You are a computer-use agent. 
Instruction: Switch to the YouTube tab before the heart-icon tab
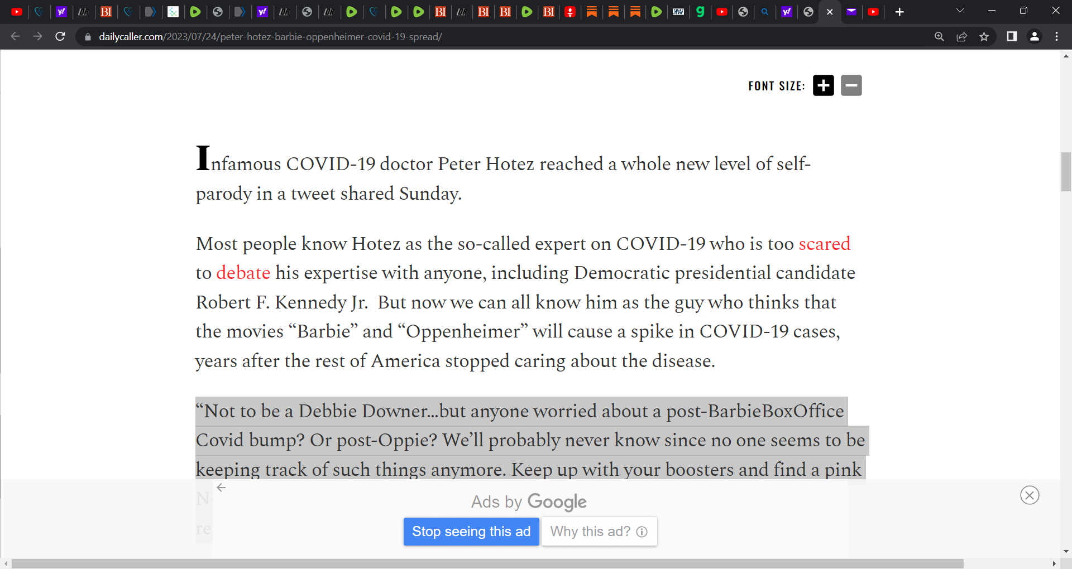17,12
